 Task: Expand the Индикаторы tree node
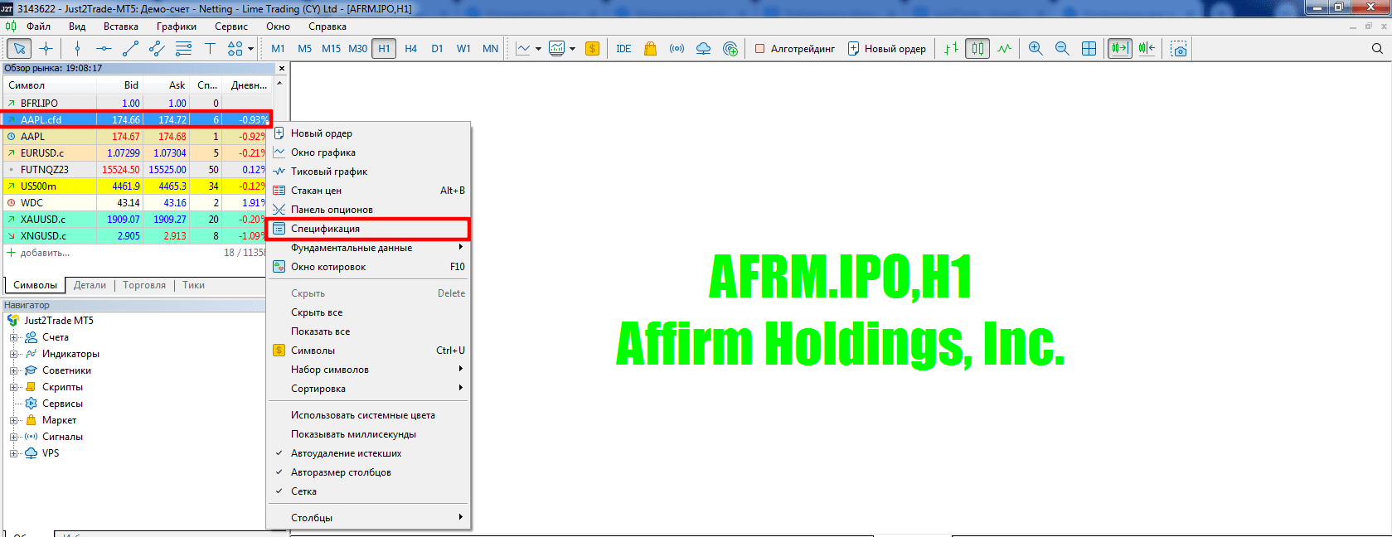pos(13,354)
